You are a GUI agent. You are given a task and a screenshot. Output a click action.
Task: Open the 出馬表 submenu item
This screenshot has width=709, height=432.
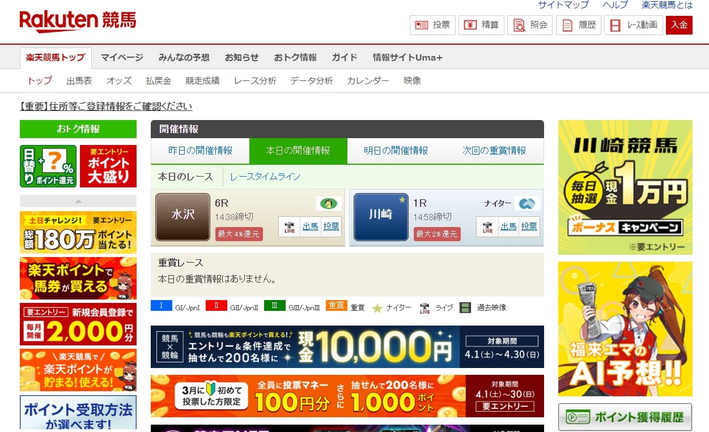(x=79, y=80)
